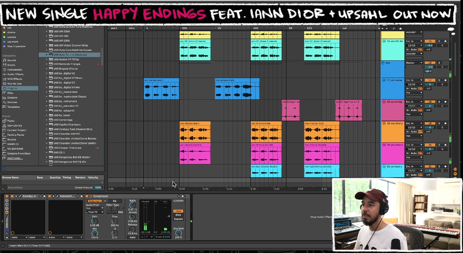Expand UAD Bermuda Triangle plug-in entry

(x=46, y=64)
